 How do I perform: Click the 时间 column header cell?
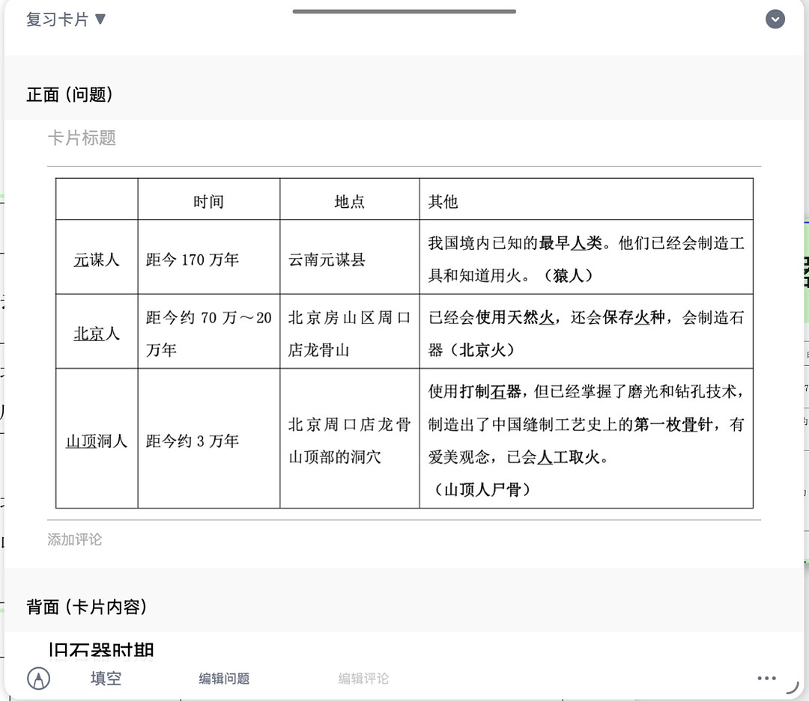pos(208,200)
